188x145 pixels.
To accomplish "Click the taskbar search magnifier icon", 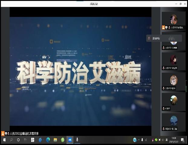I will point(11,140).
